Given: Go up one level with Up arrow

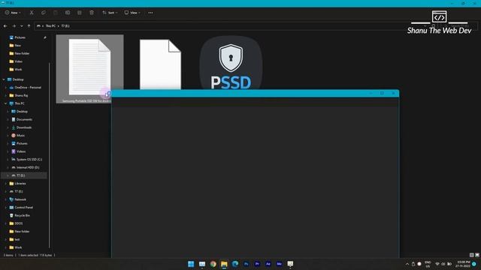Looking at the screenshot, I should coord(29,26).
